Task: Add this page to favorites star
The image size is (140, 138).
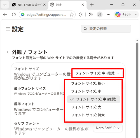Action: pos(72,15)
